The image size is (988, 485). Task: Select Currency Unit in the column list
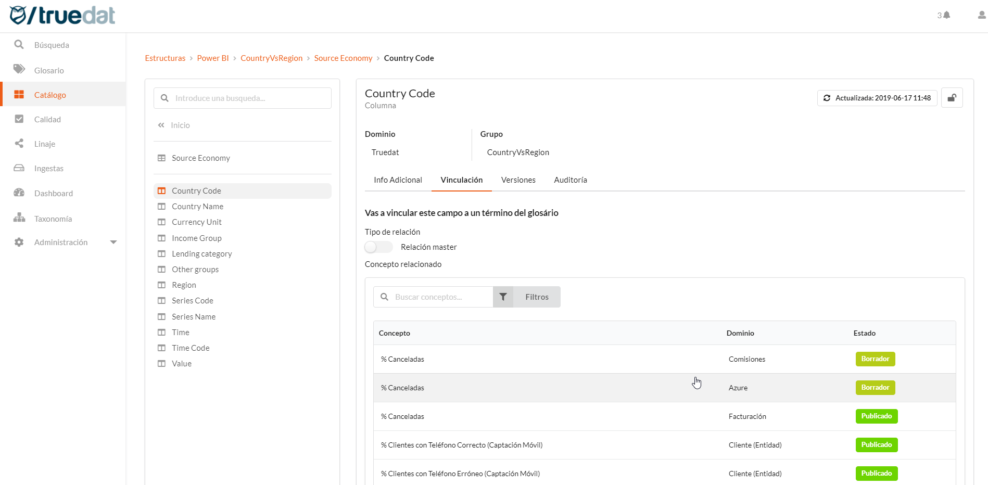point(197,222)
